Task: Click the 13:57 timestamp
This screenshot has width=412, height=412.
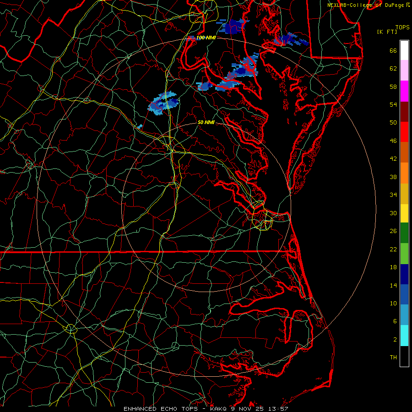Action: 278,409
